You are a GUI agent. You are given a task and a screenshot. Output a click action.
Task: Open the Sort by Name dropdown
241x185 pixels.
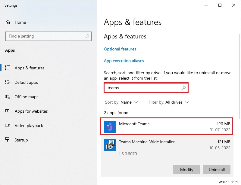click(122, 102)
